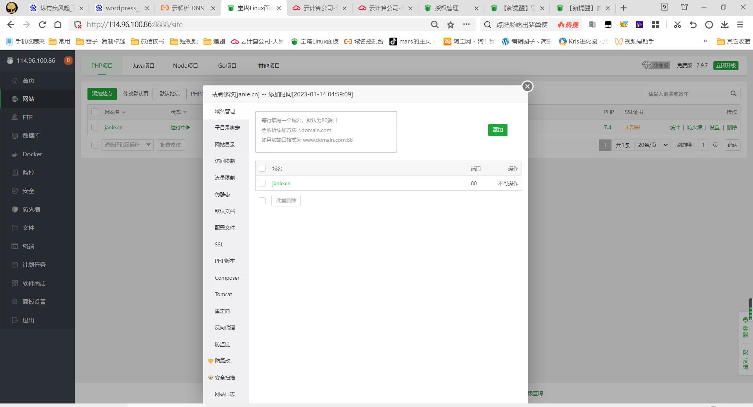
Task: Tick the checkbox beside batch delete
Action: 262,201
